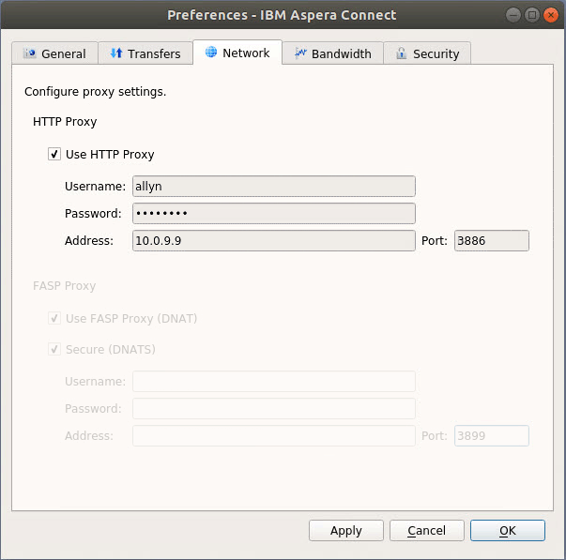
Task: Click the FASP Proxy Port field
Action: tap(491, 436)
